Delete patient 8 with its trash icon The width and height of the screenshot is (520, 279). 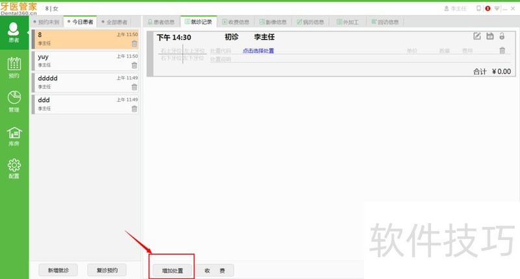135,43
